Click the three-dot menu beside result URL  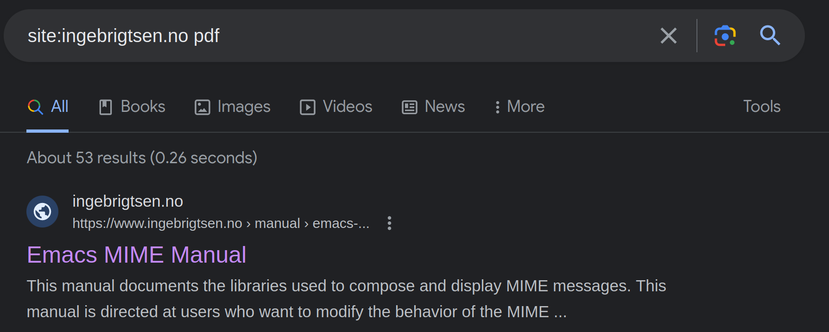(389, 223)
